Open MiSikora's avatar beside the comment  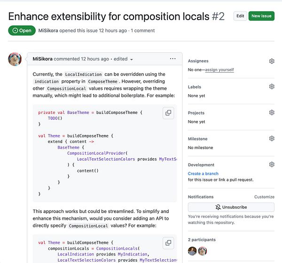[15, 59]
